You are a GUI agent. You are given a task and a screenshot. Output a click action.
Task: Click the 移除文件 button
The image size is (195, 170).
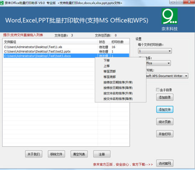(x=56, y=154)
